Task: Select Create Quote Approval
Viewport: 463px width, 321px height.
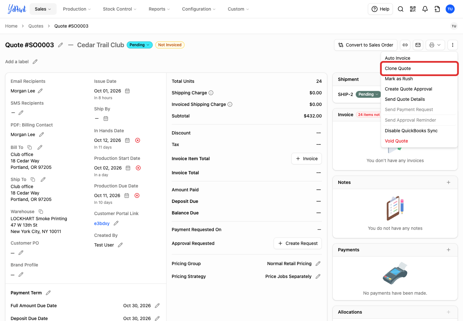Action: [419, 89]
